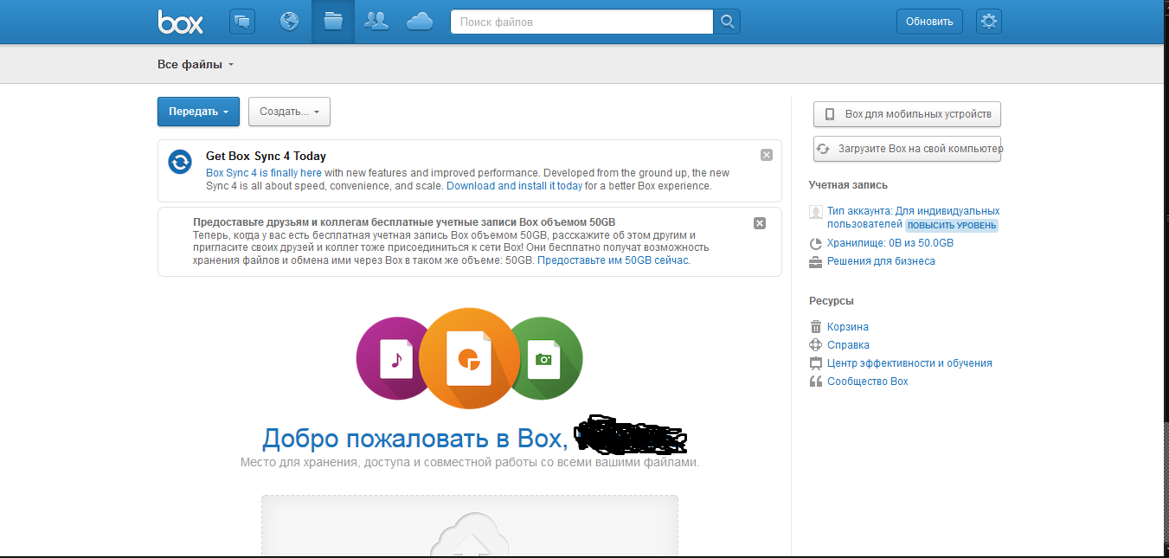The height and width of the screenshot is (558, 1169).
Task: Click the Добро пожаловать в Box heading
Action: [414, 439]
